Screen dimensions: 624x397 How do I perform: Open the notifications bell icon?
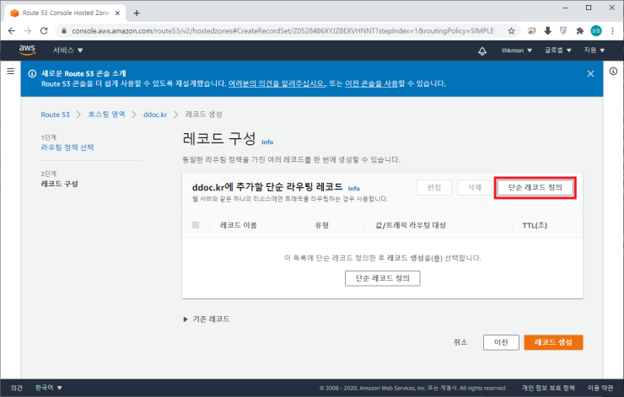pyautogui.click(x=482, y=51)
